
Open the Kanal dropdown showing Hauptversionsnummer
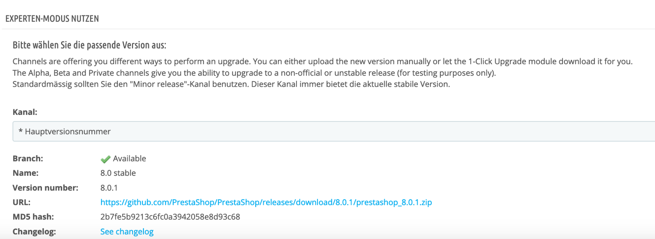tap(334, 132)
